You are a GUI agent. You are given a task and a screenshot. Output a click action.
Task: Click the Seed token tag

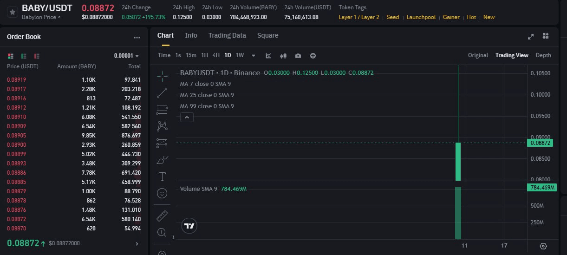(393, 17)
